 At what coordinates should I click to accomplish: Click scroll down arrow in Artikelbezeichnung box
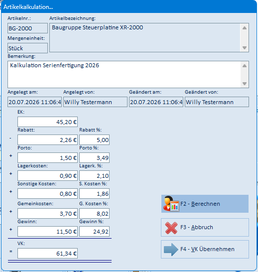[x=245, y=48]
